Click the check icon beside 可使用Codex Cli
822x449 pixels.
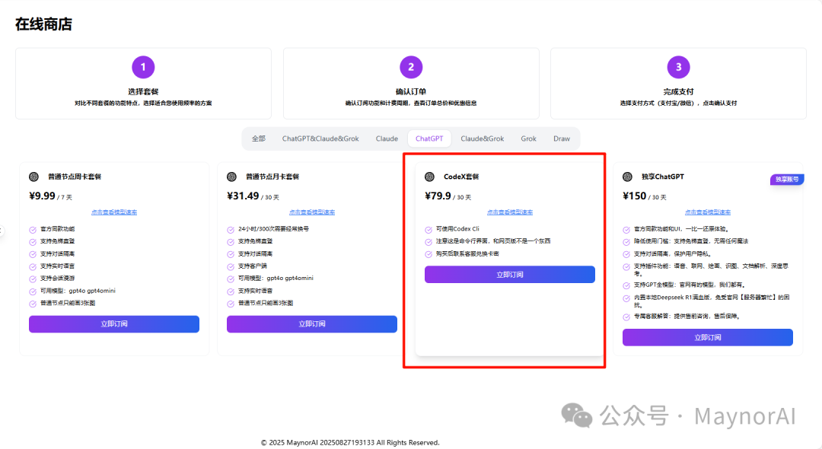point(429,230)
